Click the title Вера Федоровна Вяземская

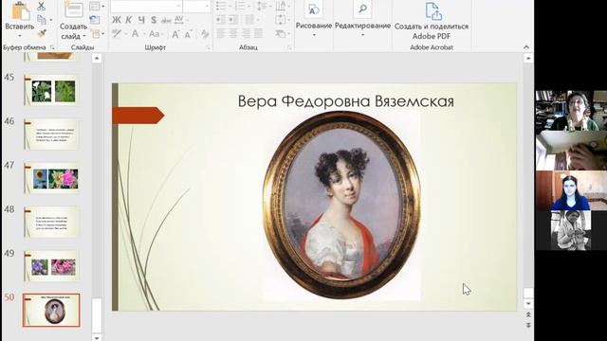coord(345,101)
